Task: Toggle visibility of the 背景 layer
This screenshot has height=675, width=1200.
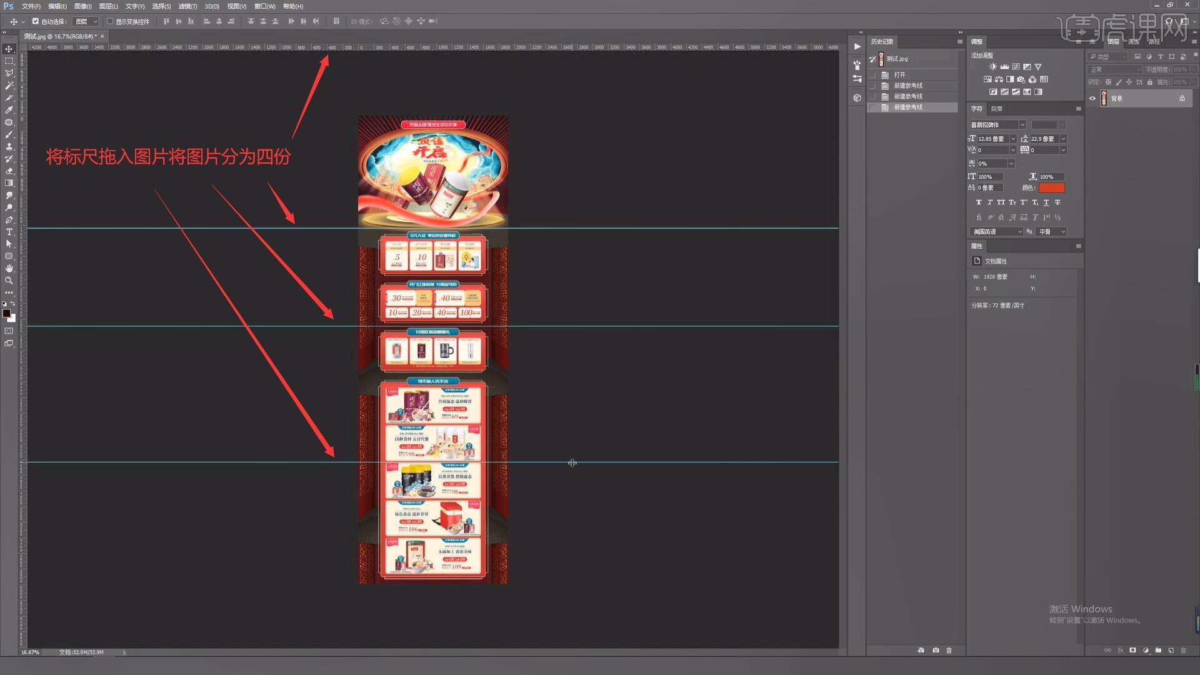Action: coord(1092,98)
